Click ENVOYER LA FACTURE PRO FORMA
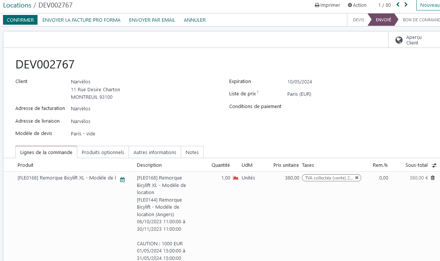440x261 pixels. [81, 20]
